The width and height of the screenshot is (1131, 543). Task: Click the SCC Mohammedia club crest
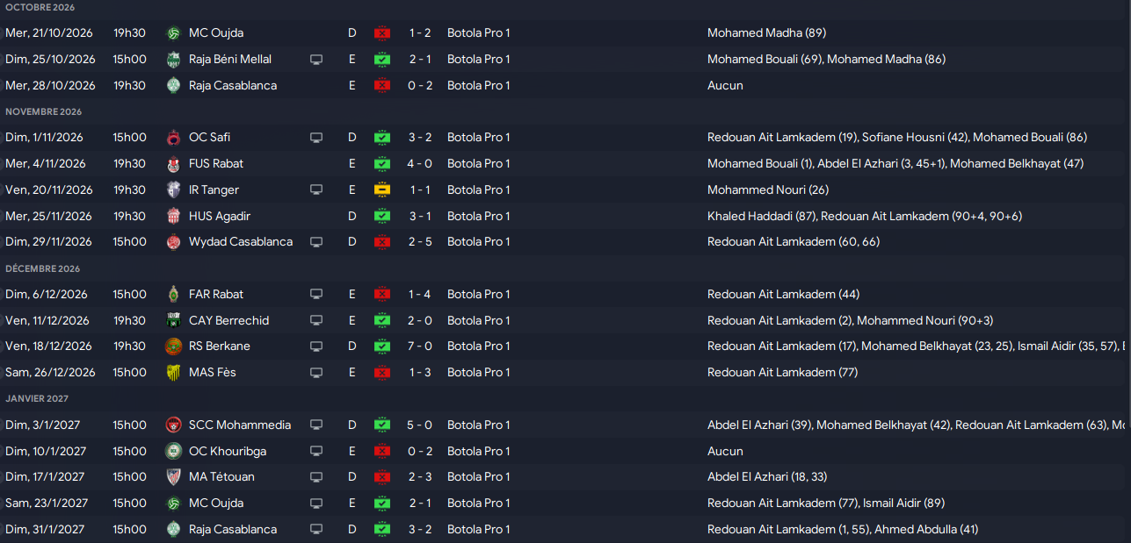coord(173,425)
